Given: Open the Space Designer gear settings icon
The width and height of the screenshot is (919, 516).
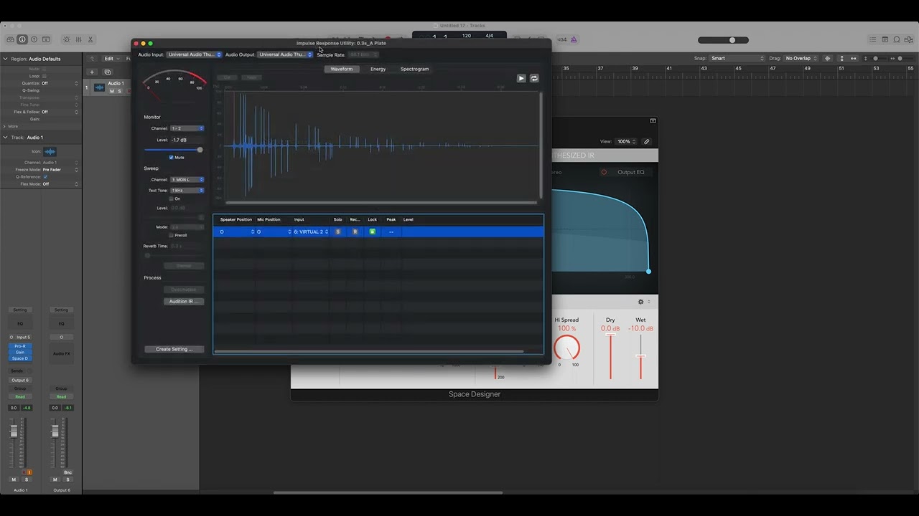Looking at the screenshot, I should (641, 302).
